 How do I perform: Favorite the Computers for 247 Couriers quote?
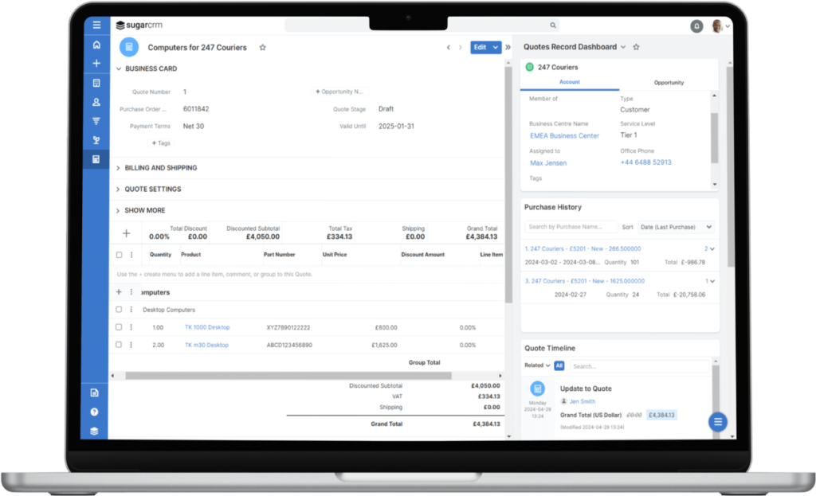[263, 47]
